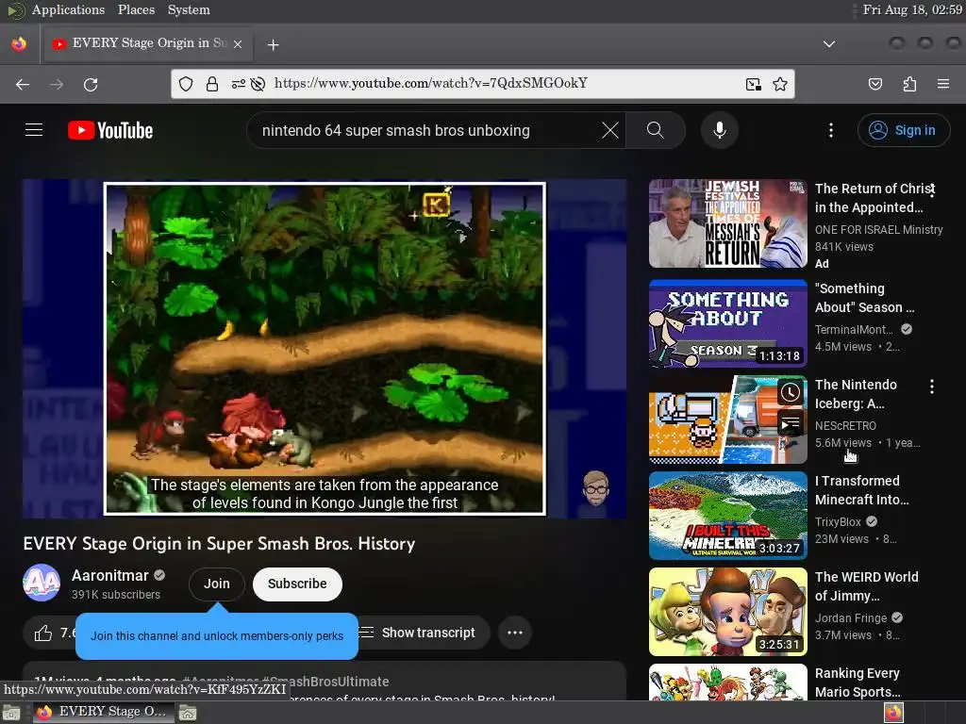
Task: Open The WEIRD World of Jimmy thumbnail
Action: [728, 612]
